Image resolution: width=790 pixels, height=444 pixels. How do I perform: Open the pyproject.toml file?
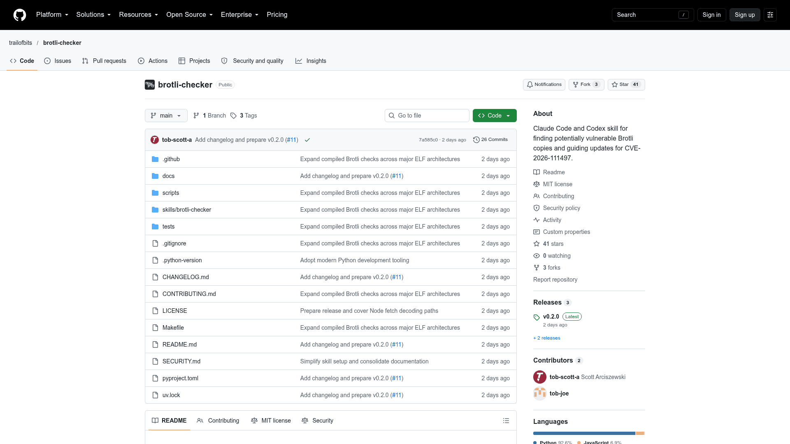click(x=180, y=378)
